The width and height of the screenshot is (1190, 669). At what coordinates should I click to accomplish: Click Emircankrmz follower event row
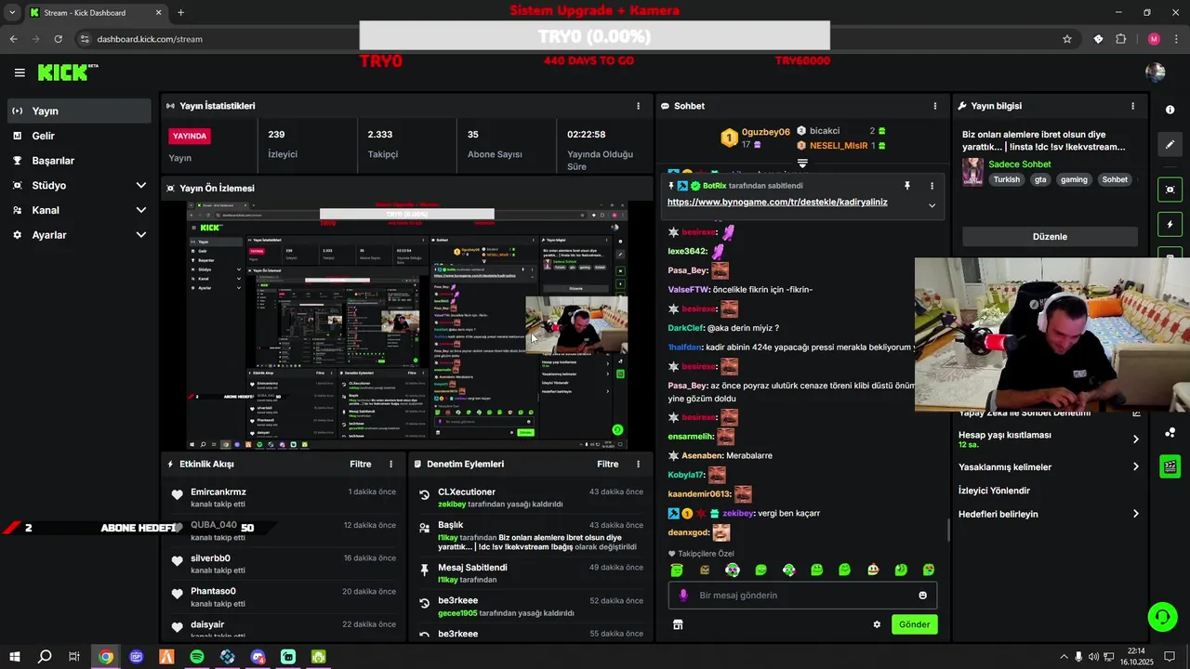[284, 497]
